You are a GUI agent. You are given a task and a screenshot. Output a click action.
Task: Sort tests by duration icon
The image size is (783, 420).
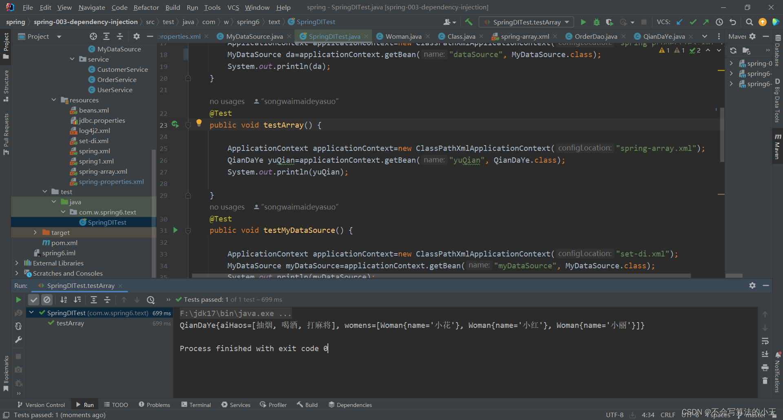click(x=77, y=300)
